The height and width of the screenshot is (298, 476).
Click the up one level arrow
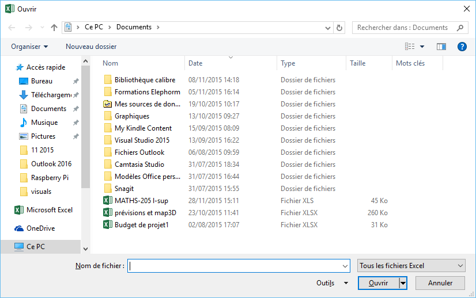pyautogui.click(x=54, y=28)
